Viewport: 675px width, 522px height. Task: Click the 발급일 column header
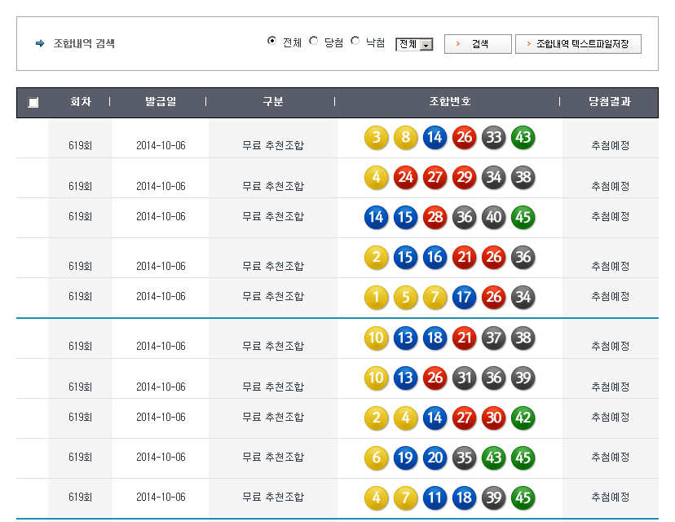[x=160, y=102]
